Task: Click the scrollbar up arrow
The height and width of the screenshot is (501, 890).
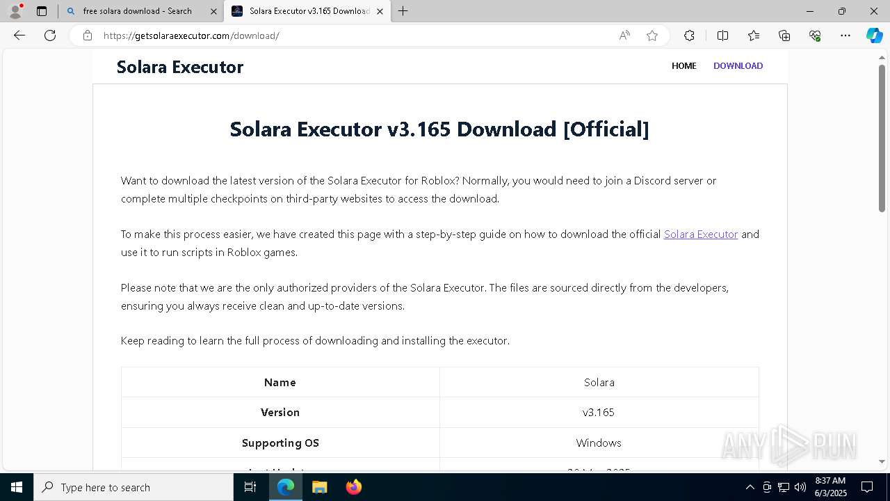Action: pos(882,56)
